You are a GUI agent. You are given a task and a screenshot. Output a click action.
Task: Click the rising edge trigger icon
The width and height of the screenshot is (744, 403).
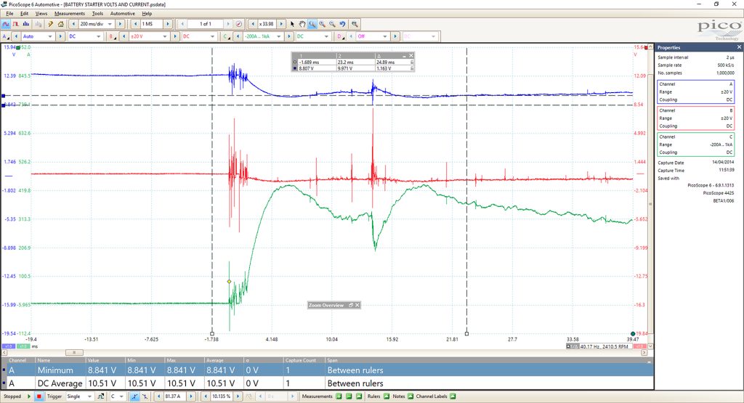(x=134, y=396)
